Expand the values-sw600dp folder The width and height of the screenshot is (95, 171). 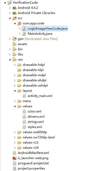coord(15,132)
